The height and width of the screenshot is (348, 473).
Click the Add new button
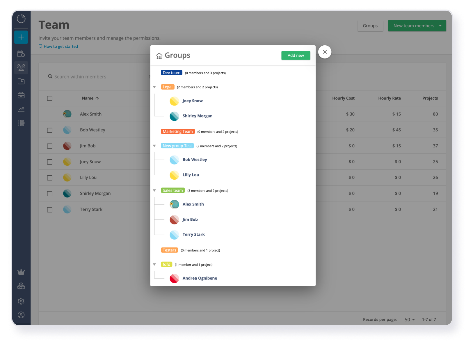(x=296, y=56)
